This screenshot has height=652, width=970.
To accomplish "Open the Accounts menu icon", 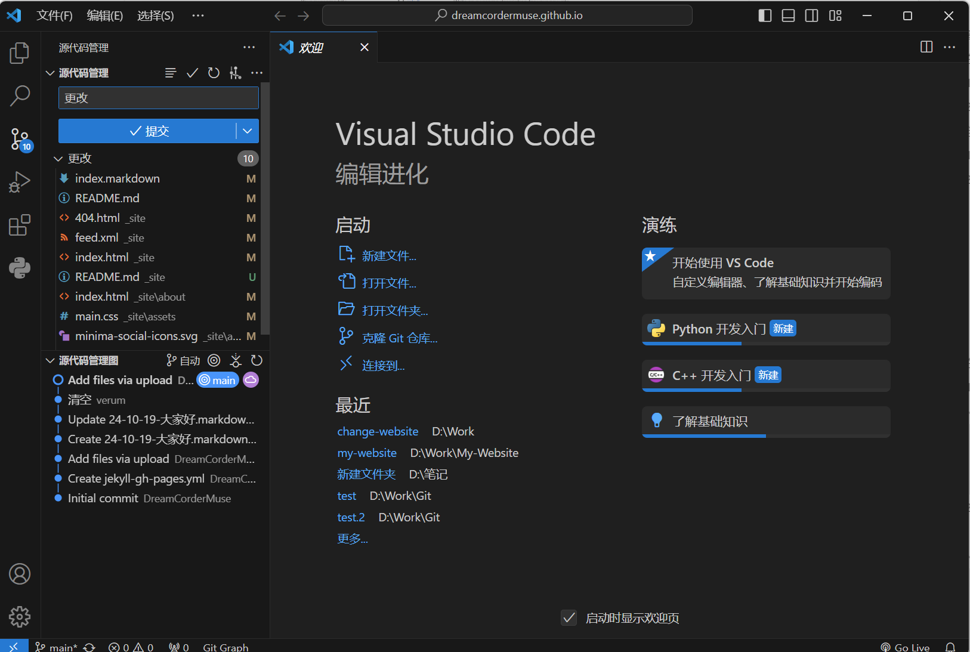I will 20,574.
